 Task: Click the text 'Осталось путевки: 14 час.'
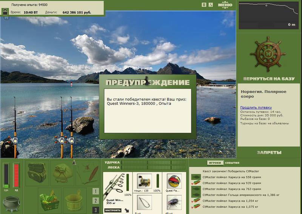(260, 112)
